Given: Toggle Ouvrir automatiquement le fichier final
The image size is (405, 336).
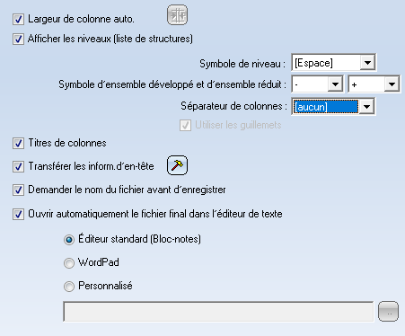Looking at the screenshot, I should tap(18, 214).
